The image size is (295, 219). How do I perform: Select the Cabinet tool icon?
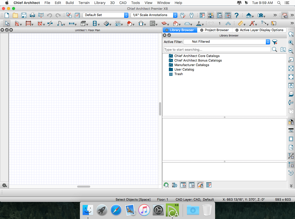click(x=83, y=23)
